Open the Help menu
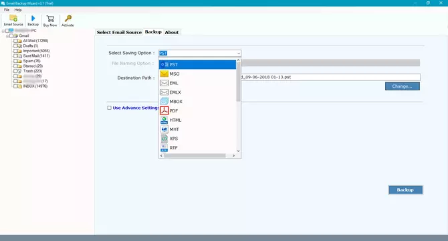The width and height of the screenshot is (448, 241). click(x=18, y=10)
